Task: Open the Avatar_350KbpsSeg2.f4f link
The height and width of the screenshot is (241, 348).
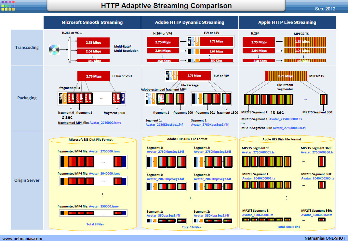Action: point(211,215)
